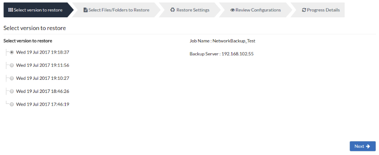Proceed with the Next button

[362, 146]
